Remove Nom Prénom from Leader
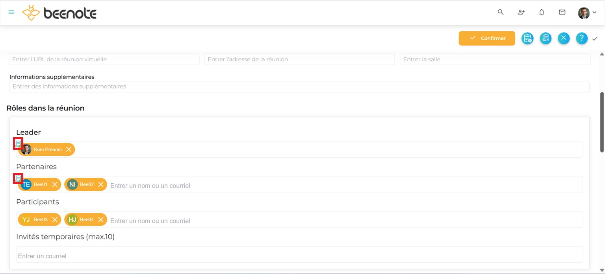The width and height of the screenshot is (605, 274). coord(69,149)
